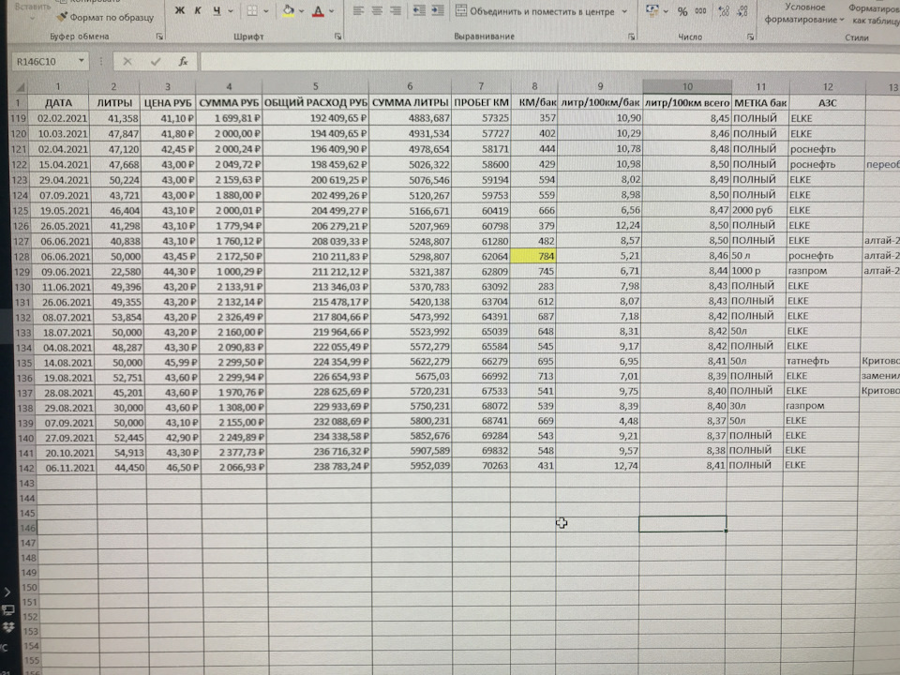Open fill color dropdown arrow
Screen dimensions: 900x675
(301, 11)
